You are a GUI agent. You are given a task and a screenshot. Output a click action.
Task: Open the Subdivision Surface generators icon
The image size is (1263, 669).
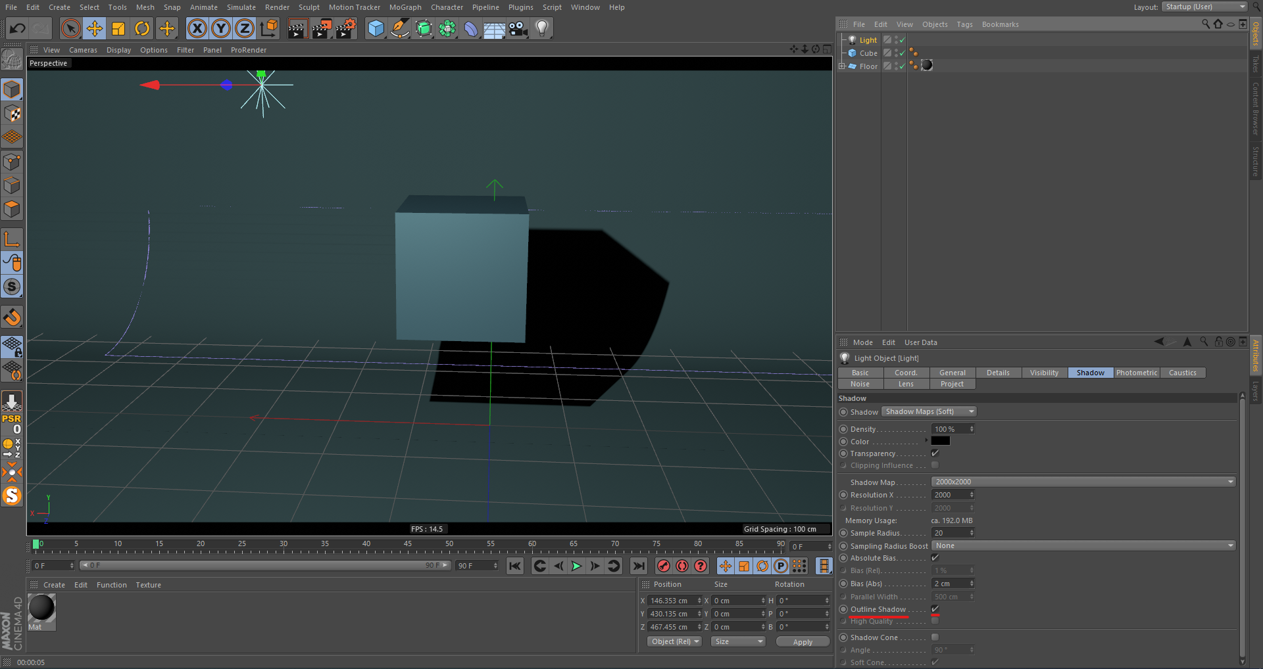[x=424, y=28]
